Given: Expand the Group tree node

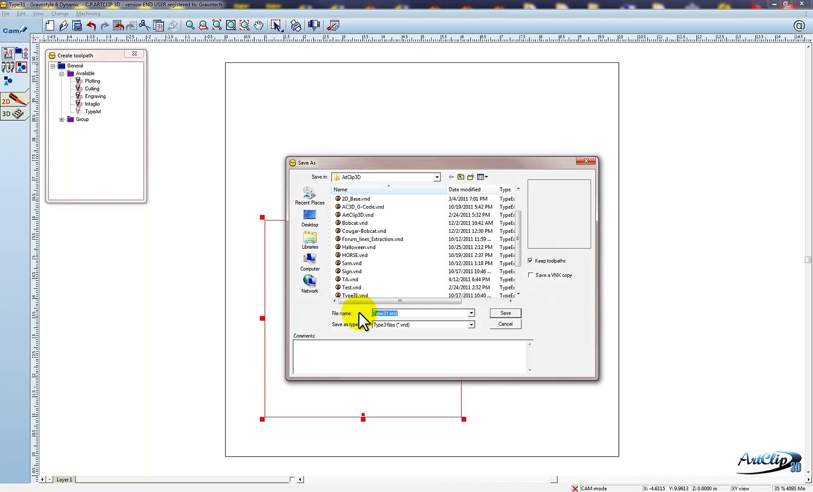Looking at the screenshot, I should click(x=62, y=120).
